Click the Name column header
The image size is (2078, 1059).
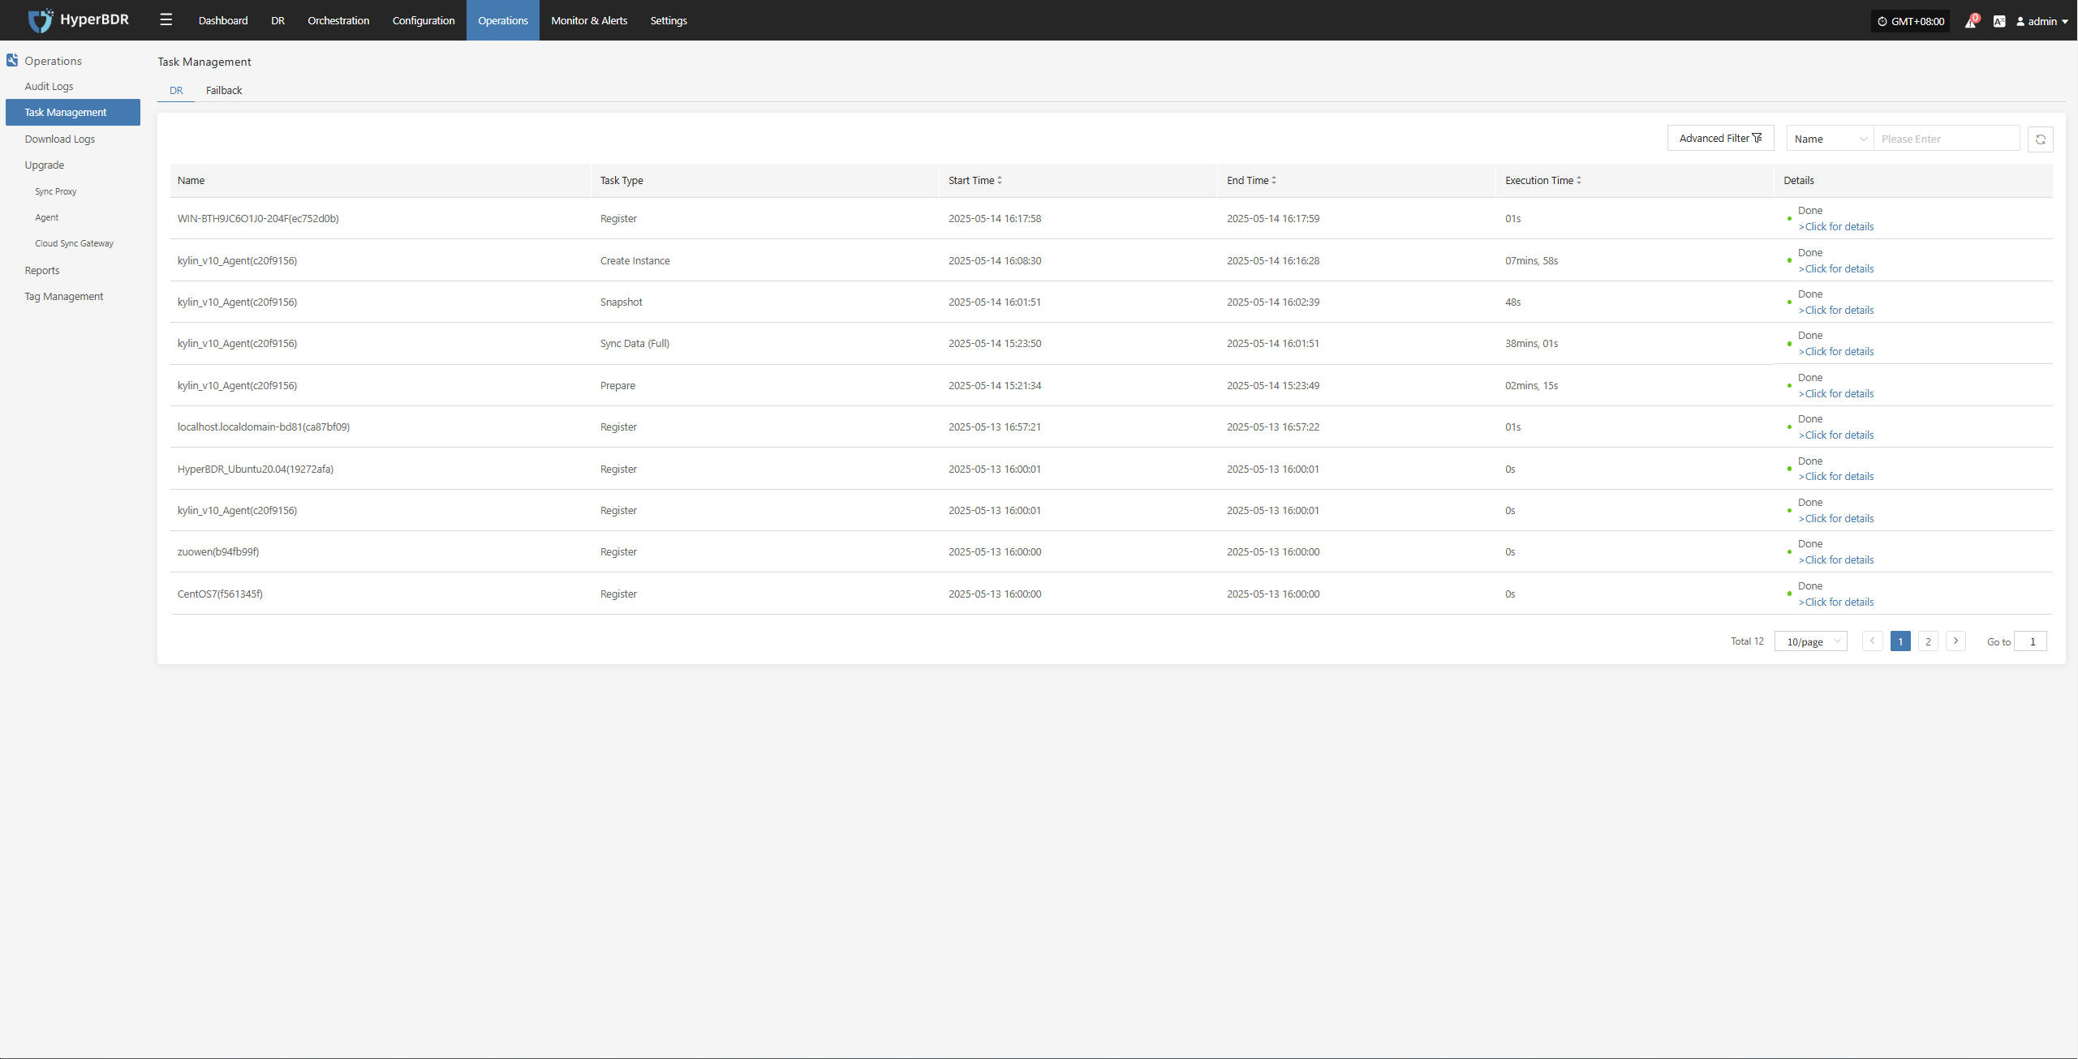pyautogui.click(x=191, y=180)
